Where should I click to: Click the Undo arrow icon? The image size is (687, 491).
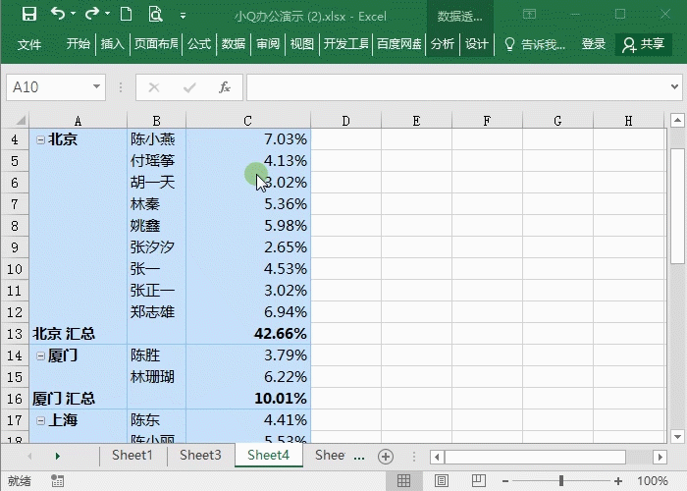(58, 14)
